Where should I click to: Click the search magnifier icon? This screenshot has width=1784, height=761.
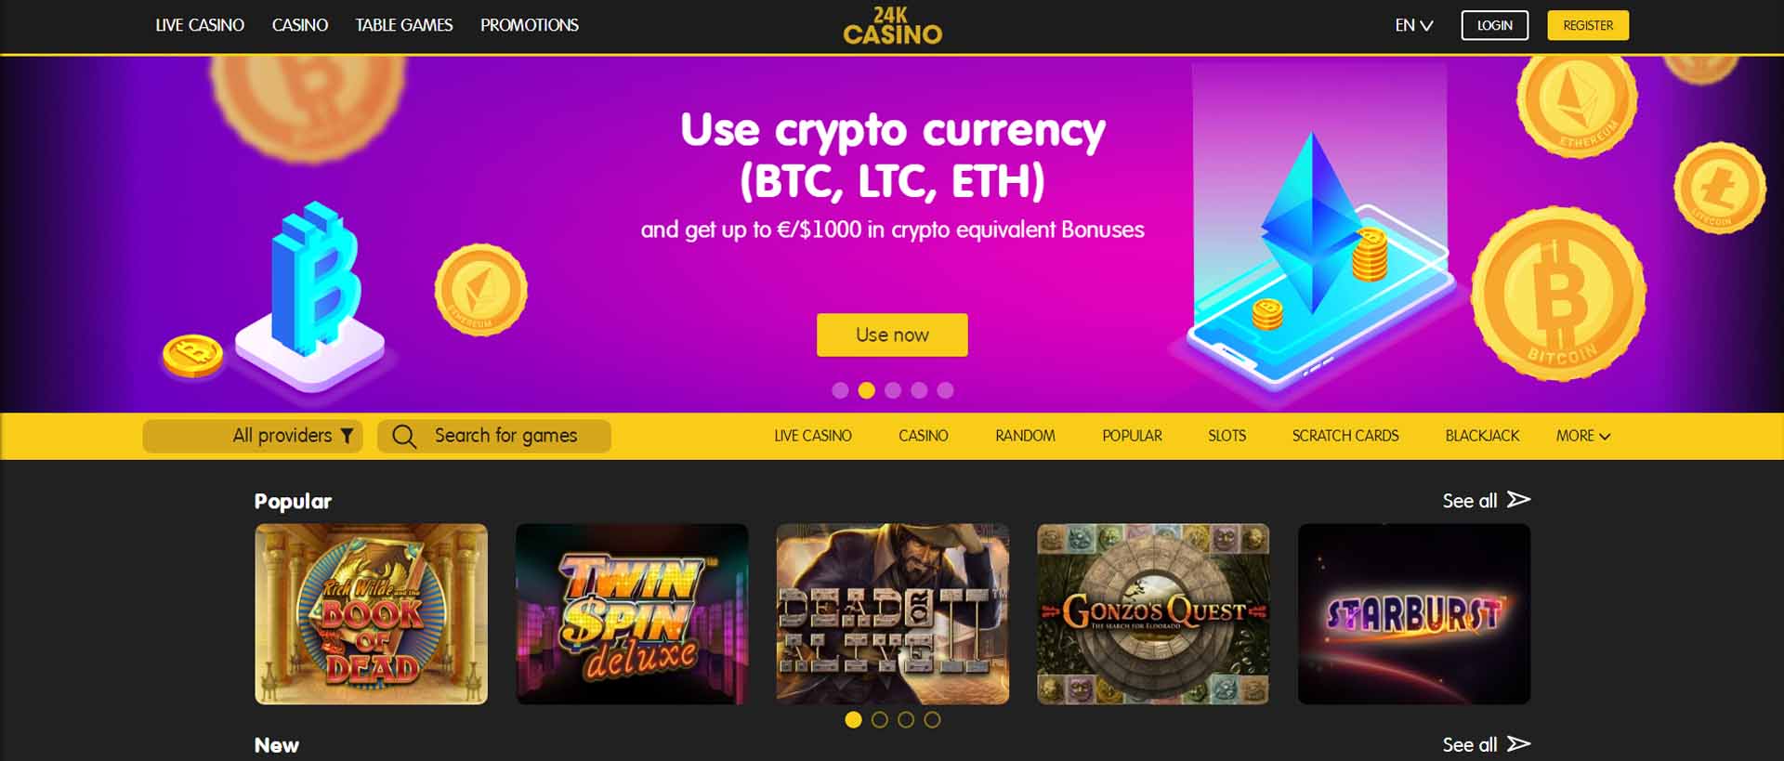coord(404,436)
